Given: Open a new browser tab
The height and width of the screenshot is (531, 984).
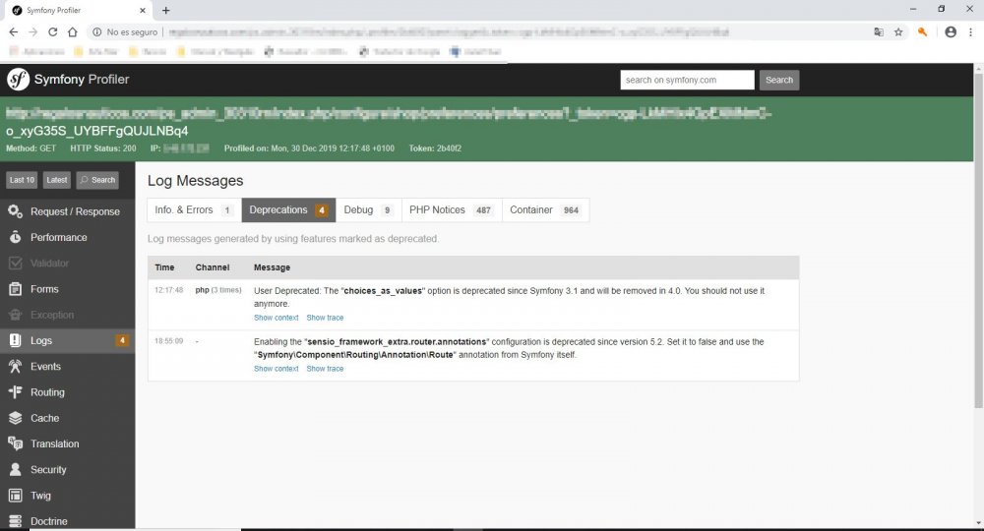Looking at the screenshot, I should [x=165, y=10].
